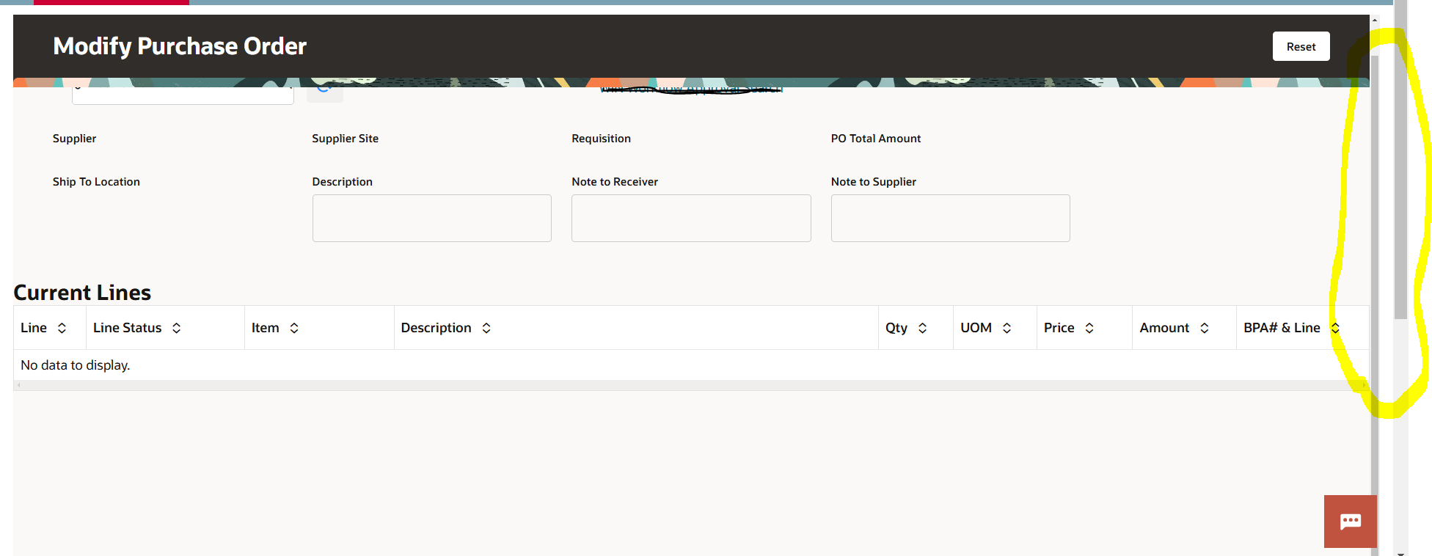Sort the table's Description column via arrows
1432x556 pixels.
coord(486,328)
